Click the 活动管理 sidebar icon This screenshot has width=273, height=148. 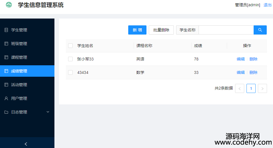(6, 85)
